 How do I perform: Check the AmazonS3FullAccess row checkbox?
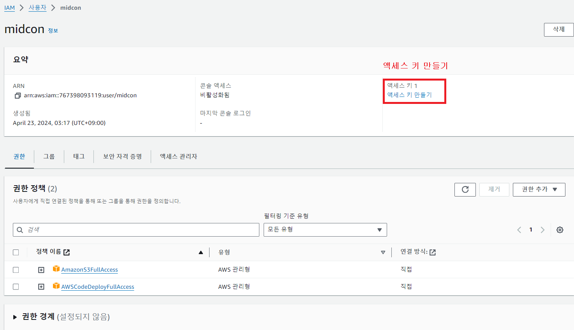[x=16, y=270]
